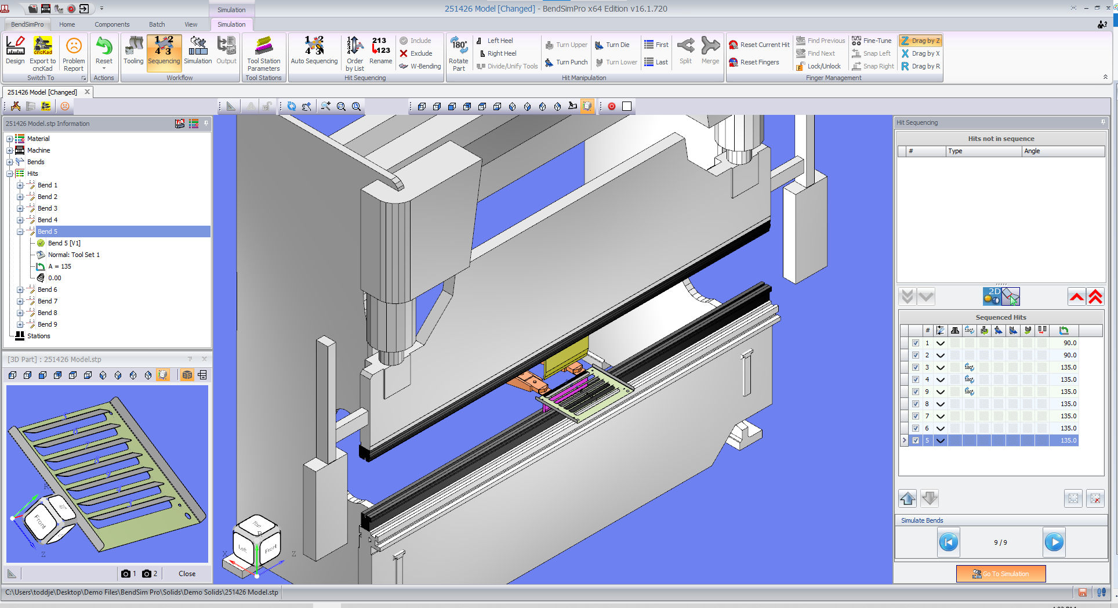This screenshot has height=608, width=1118.
Task: Uncheck the checkbox for sequenced hit 5
Action: [x=916, y=440]
